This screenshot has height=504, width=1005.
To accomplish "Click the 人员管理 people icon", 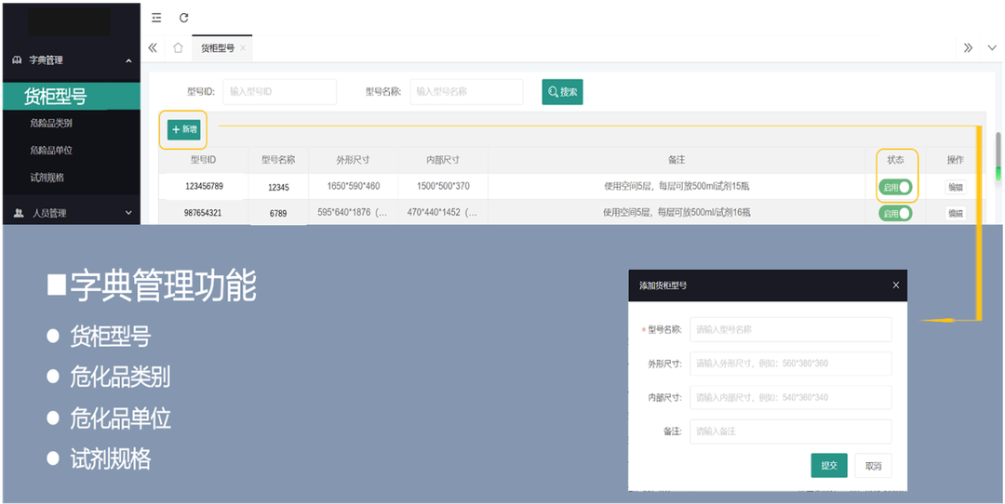I will pyautogui.click(x=19, y=213).
